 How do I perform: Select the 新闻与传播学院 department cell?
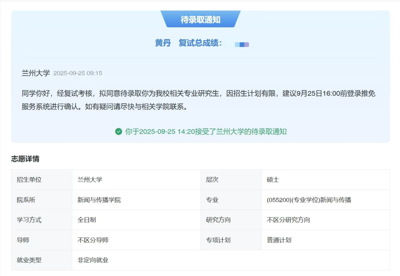coord(99,200)
